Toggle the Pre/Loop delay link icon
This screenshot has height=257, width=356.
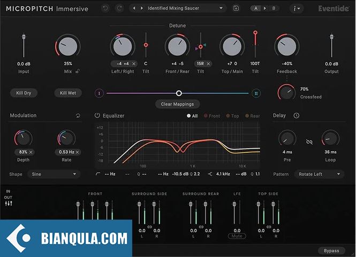tap(309, 142)
